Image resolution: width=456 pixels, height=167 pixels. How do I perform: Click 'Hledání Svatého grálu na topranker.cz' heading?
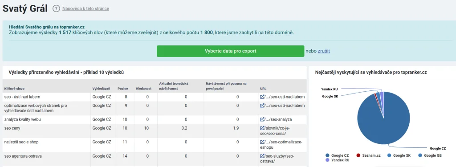tap(47, 27)
